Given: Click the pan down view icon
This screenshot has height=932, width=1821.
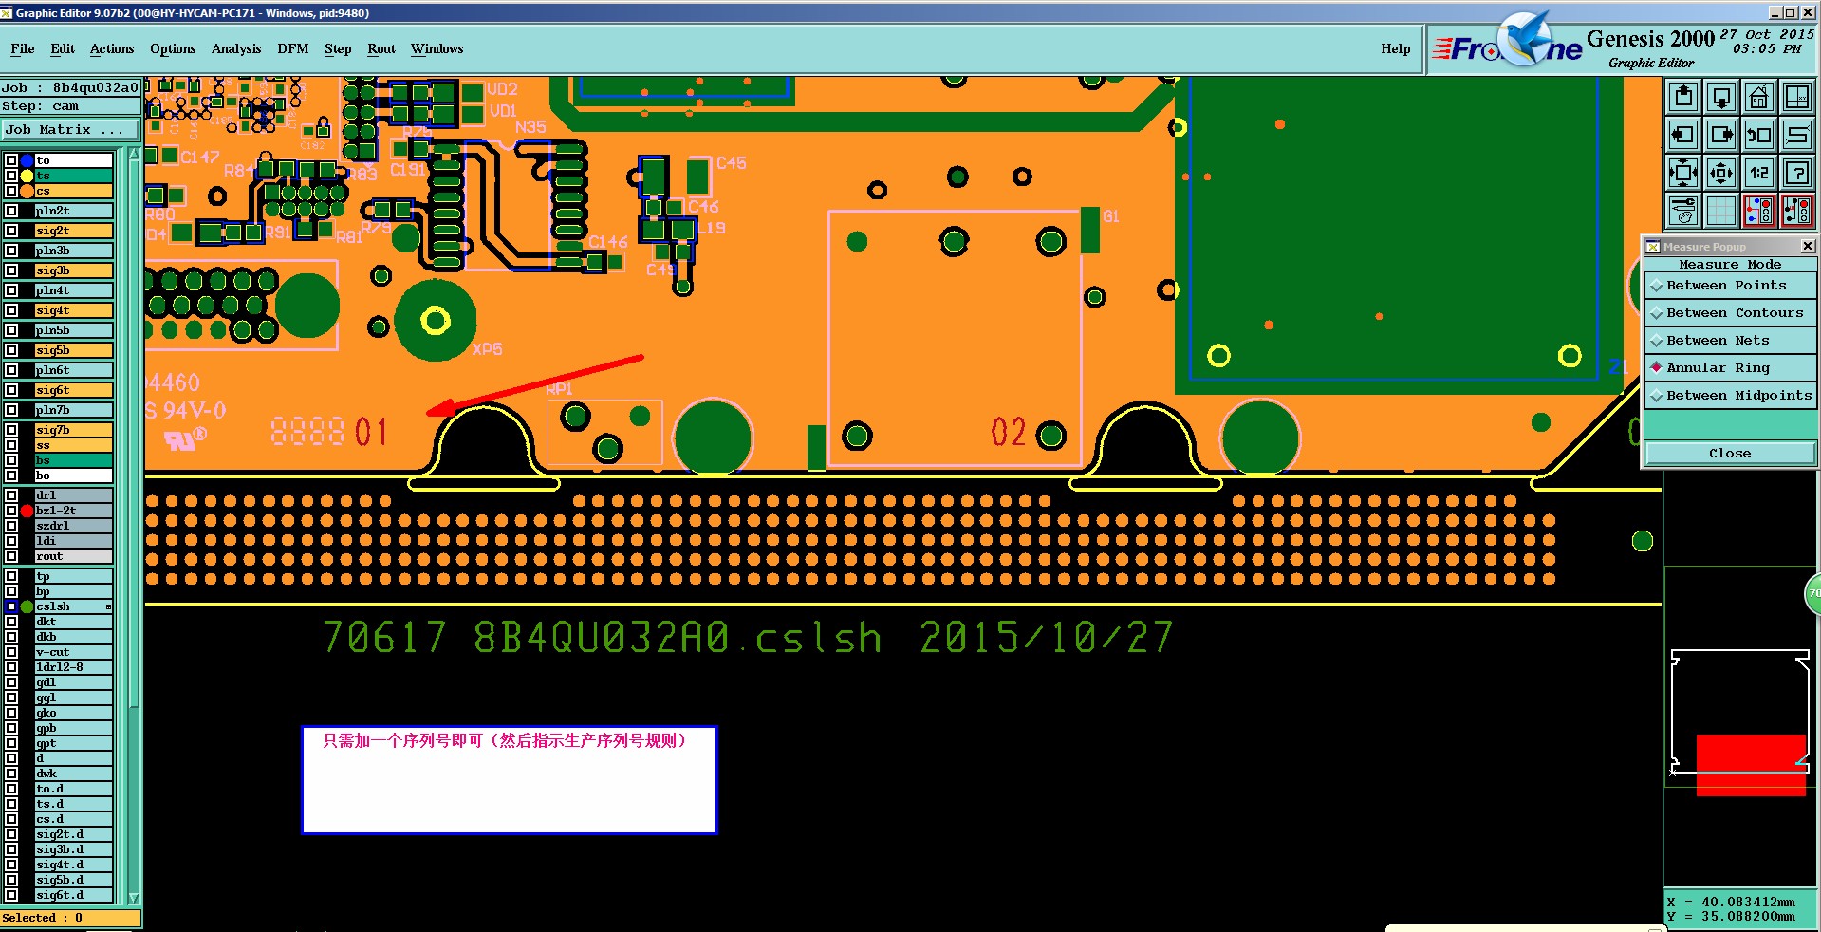Looking at the screenshot, I should 1721,97.
